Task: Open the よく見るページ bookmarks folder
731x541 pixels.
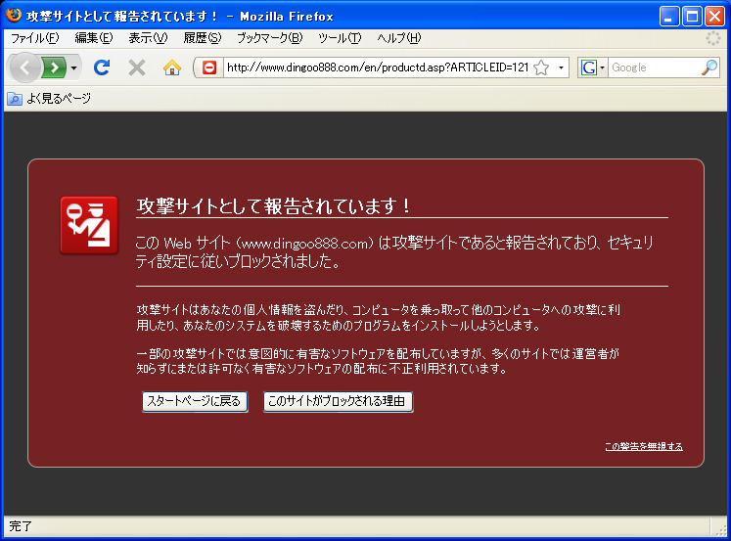Action: point(49,99)
